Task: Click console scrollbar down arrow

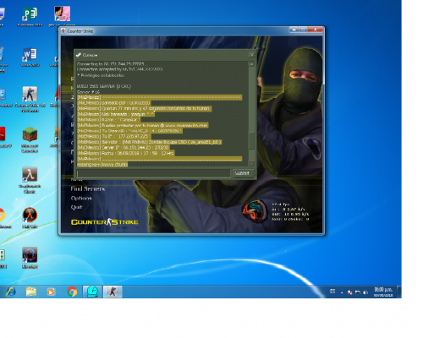Action: tap(251, 163)
